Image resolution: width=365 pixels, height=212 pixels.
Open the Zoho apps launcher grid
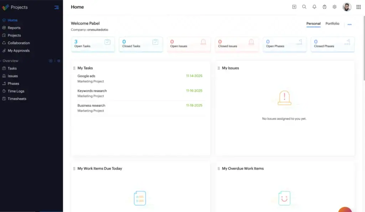point(359,7)
